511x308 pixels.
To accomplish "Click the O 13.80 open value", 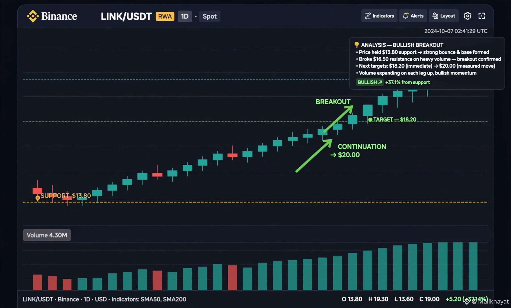I will (x=352, y=299).
